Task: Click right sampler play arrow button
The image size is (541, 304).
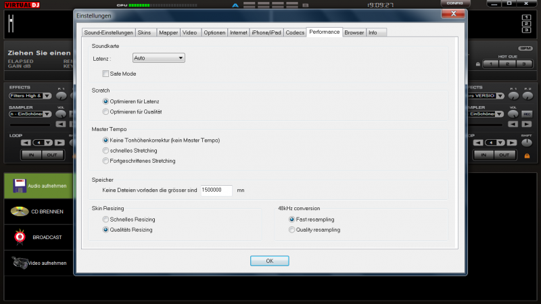Action: click(x=527, y=124)
